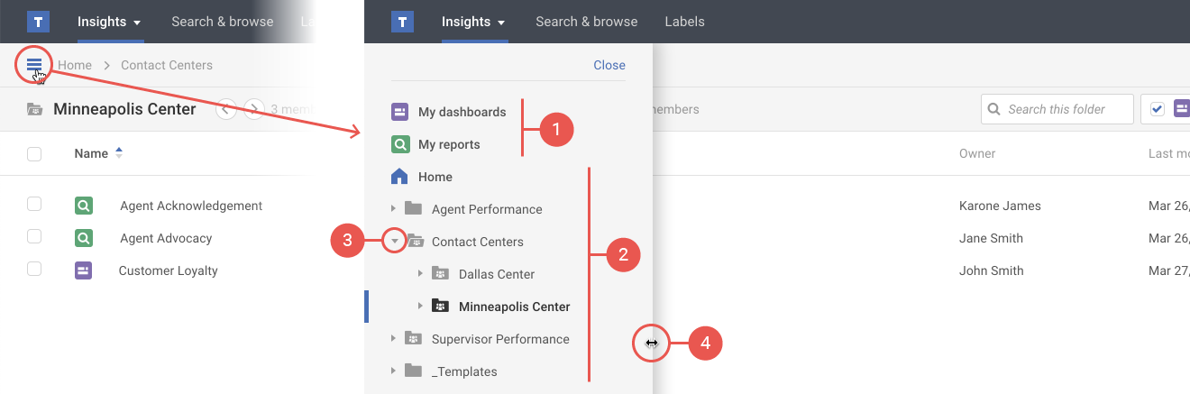Switch to the Labels tab
This screenshot has height=394, width=1190.
coord(684,22)
